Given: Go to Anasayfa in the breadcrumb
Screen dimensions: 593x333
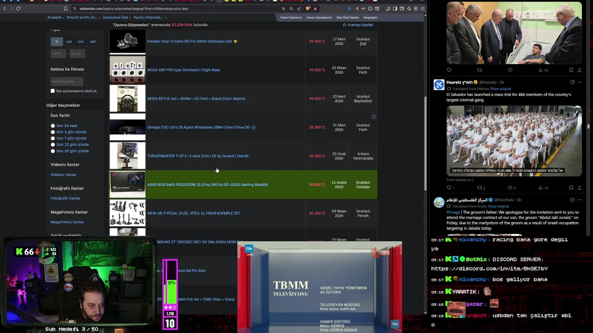Looking at the screenshot, I should coord(54,18).
